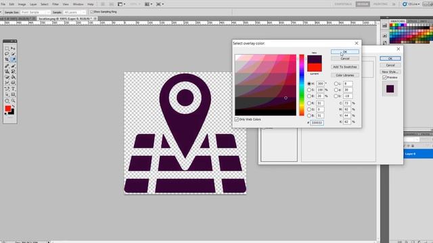Select the R red radio button

309,103
